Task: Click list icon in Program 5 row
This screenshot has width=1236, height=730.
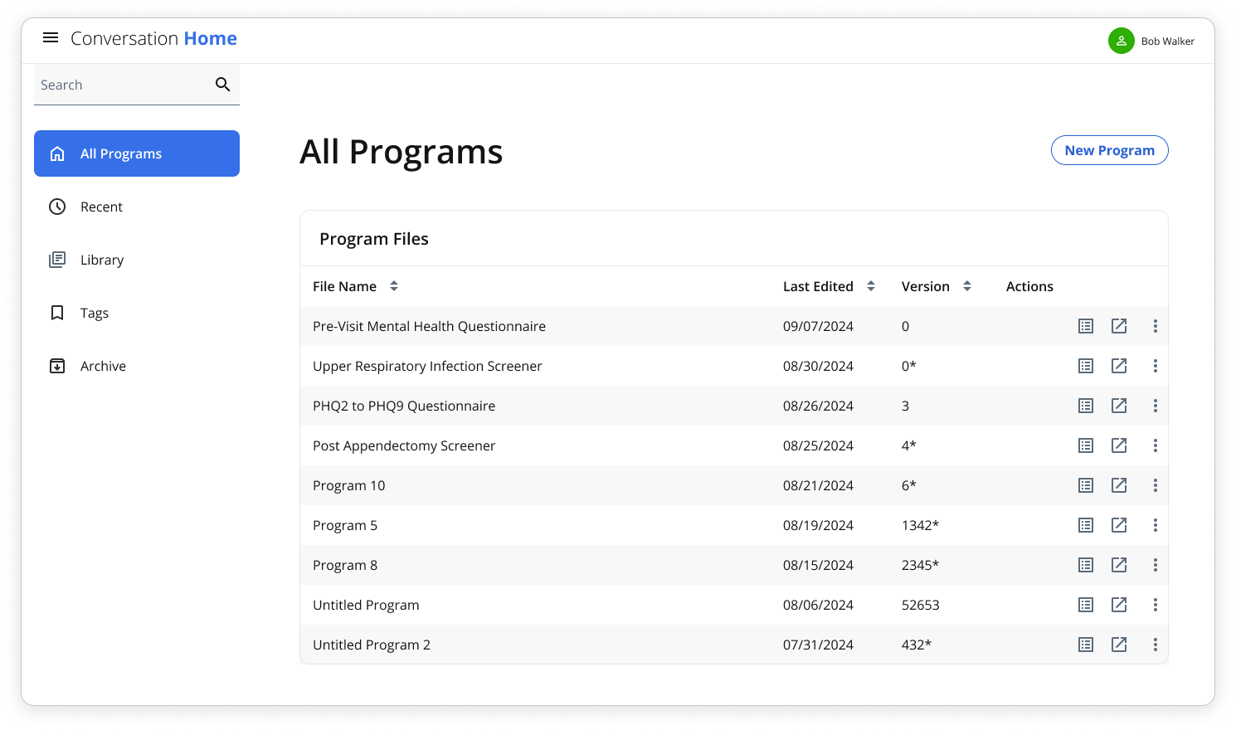Action: pos(1086,525)
